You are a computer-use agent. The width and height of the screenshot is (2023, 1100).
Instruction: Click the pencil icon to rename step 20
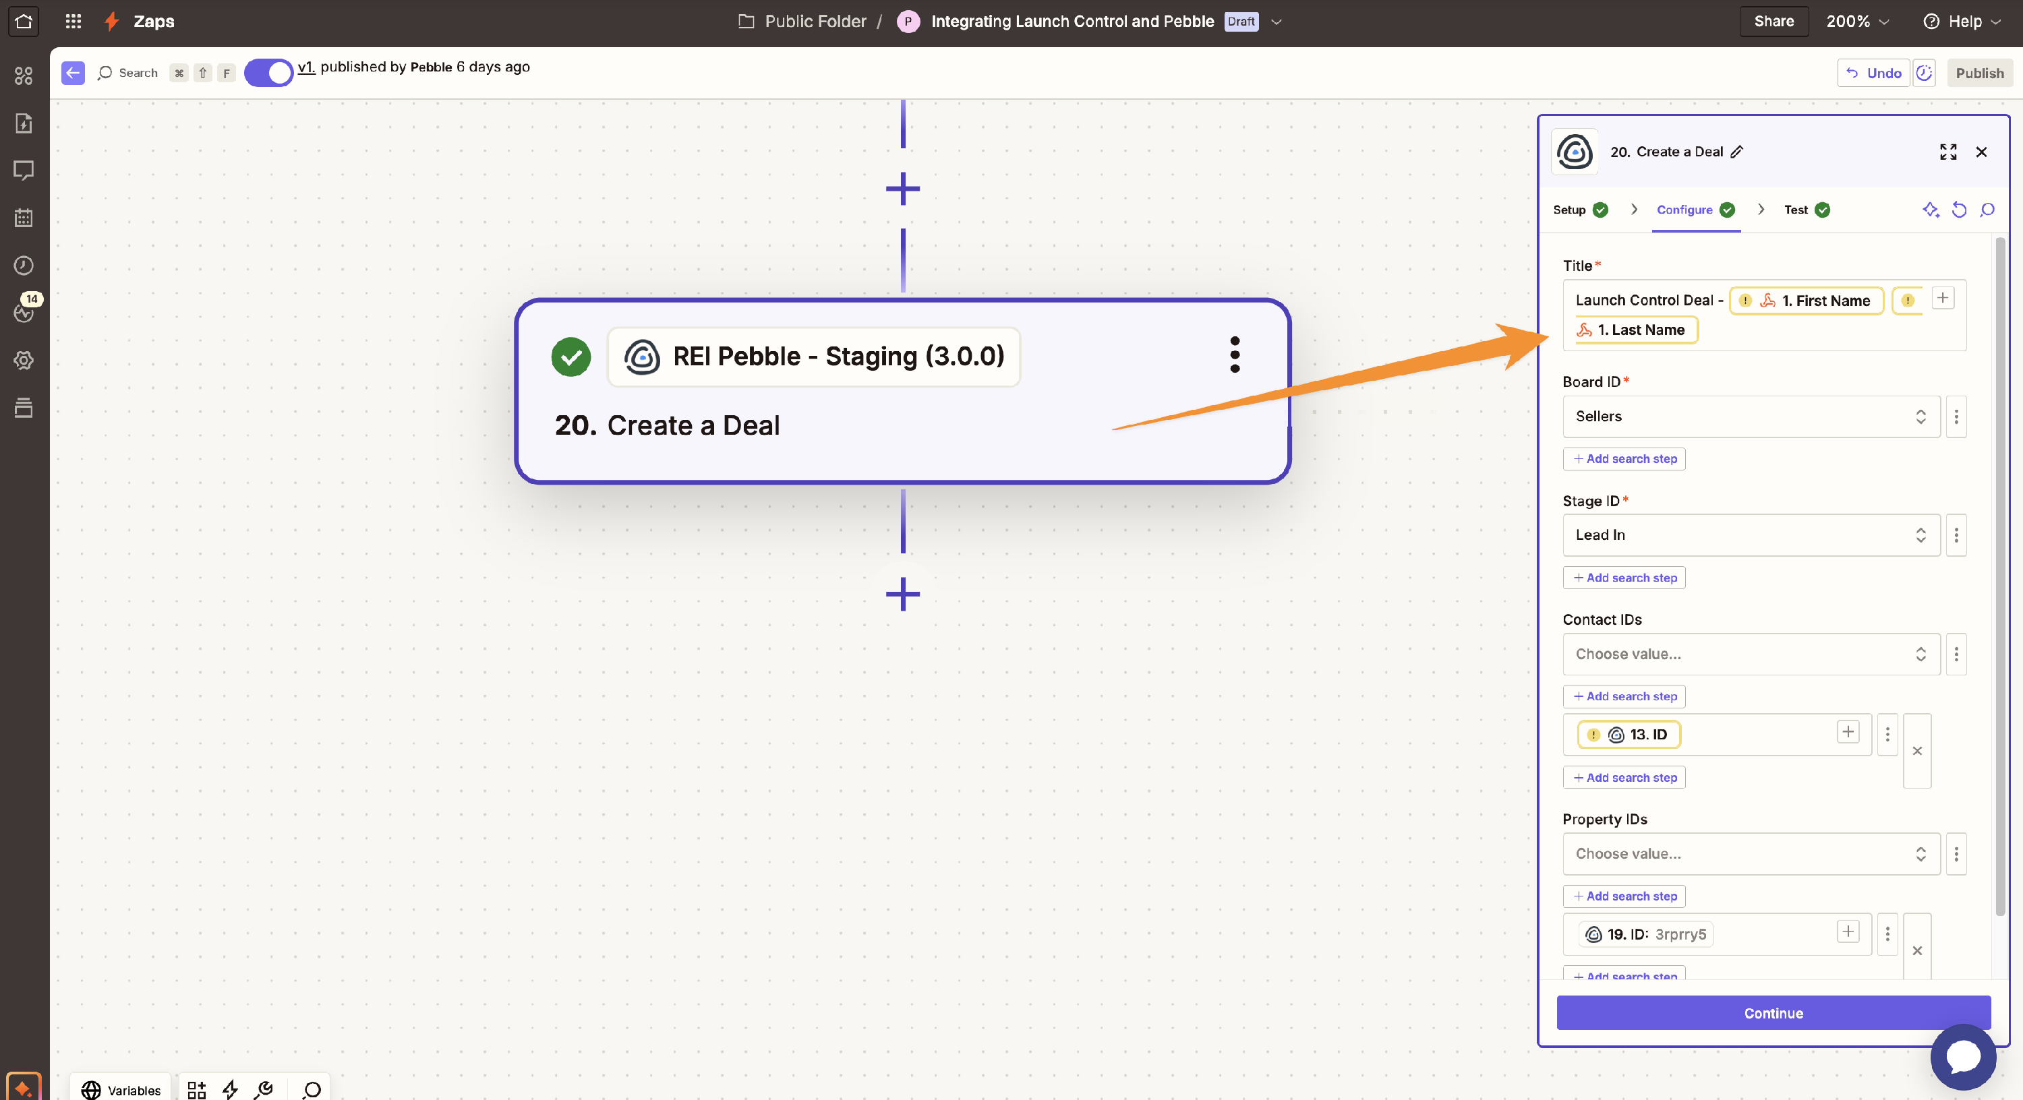(1737, 152)
